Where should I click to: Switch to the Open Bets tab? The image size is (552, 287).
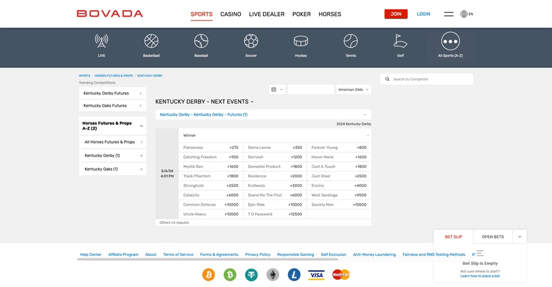coord(493,237)
